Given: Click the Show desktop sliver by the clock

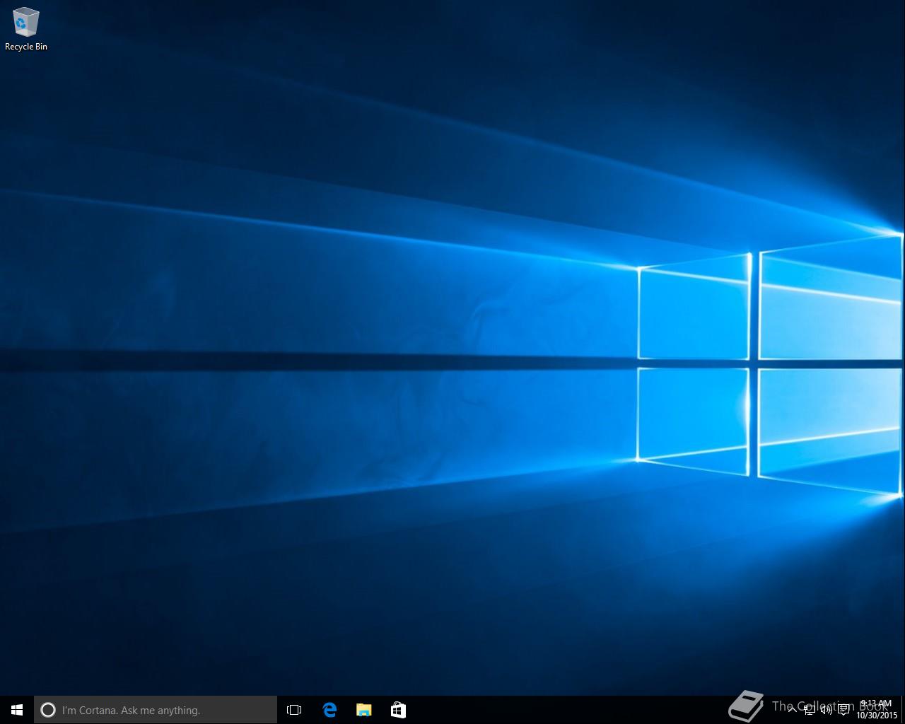Looking at the screenshot, I should (903, 710).
